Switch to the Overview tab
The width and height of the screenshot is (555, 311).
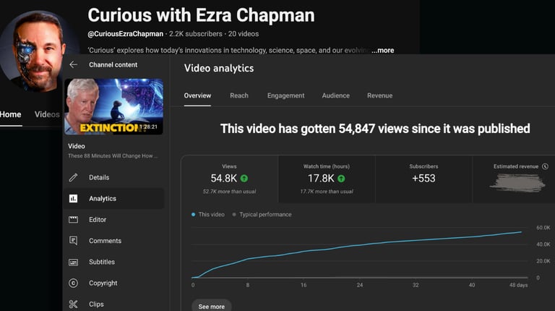pos(197,95)
